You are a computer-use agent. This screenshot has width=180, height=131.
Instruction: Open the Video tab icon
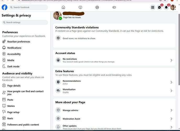click(80, 7)
